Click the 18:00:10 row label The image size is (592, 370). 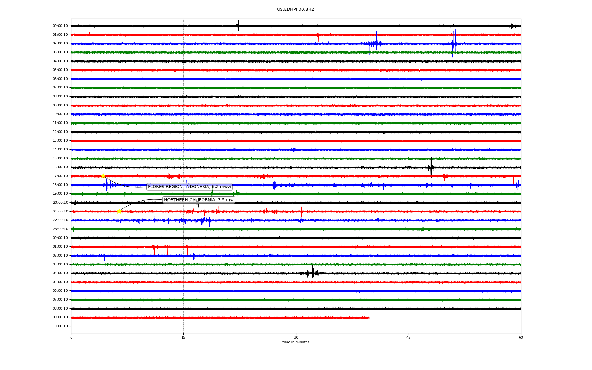(60, 185)
